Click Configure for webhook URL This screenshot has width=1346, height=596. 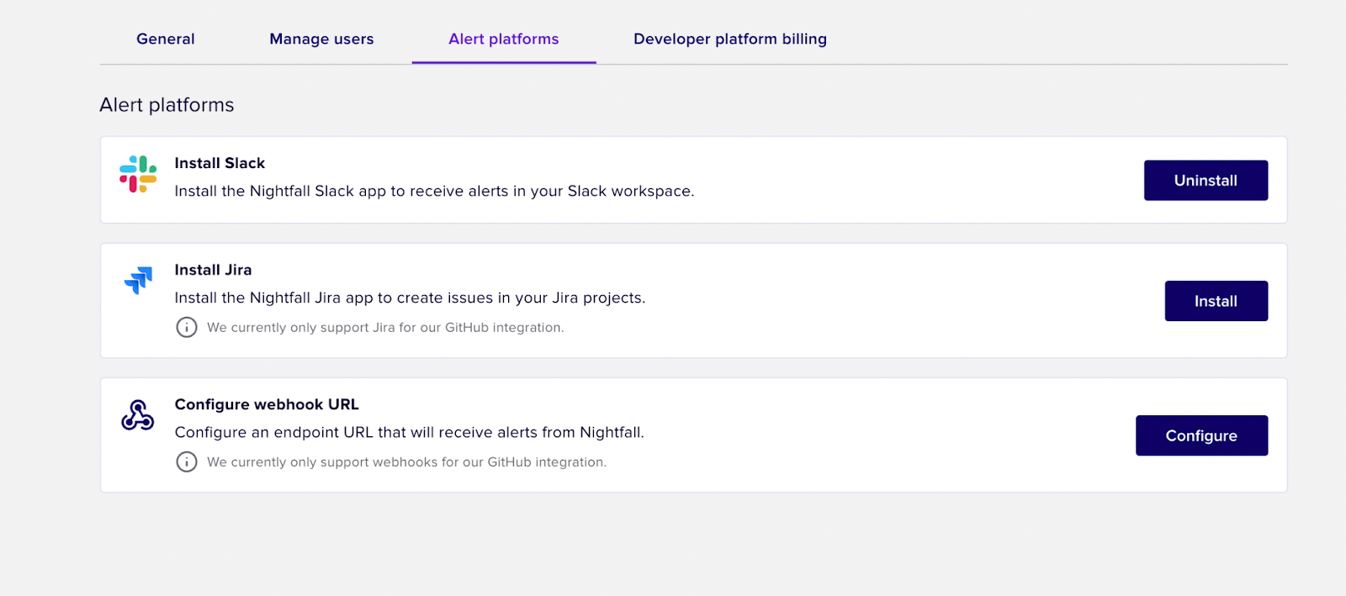(1200, 435)
